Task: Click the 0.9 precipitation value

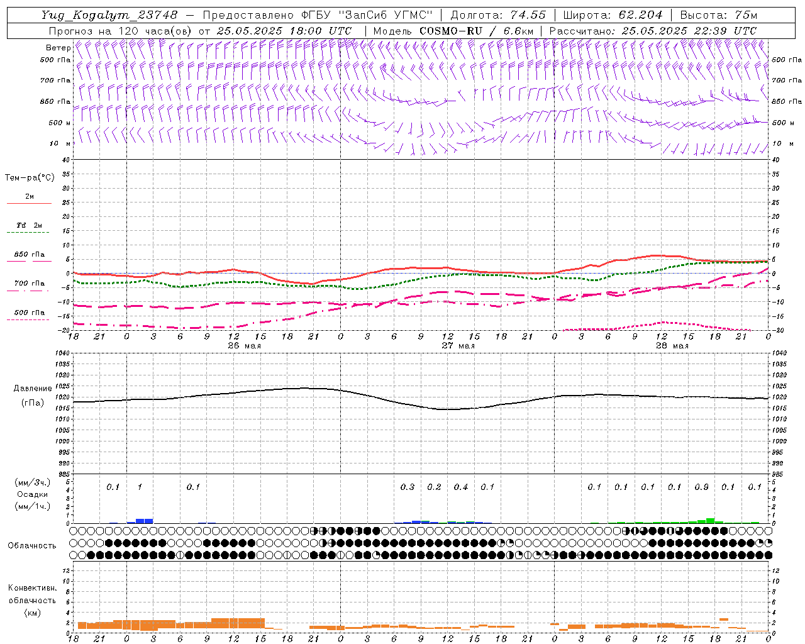Action: pos(701,487)
